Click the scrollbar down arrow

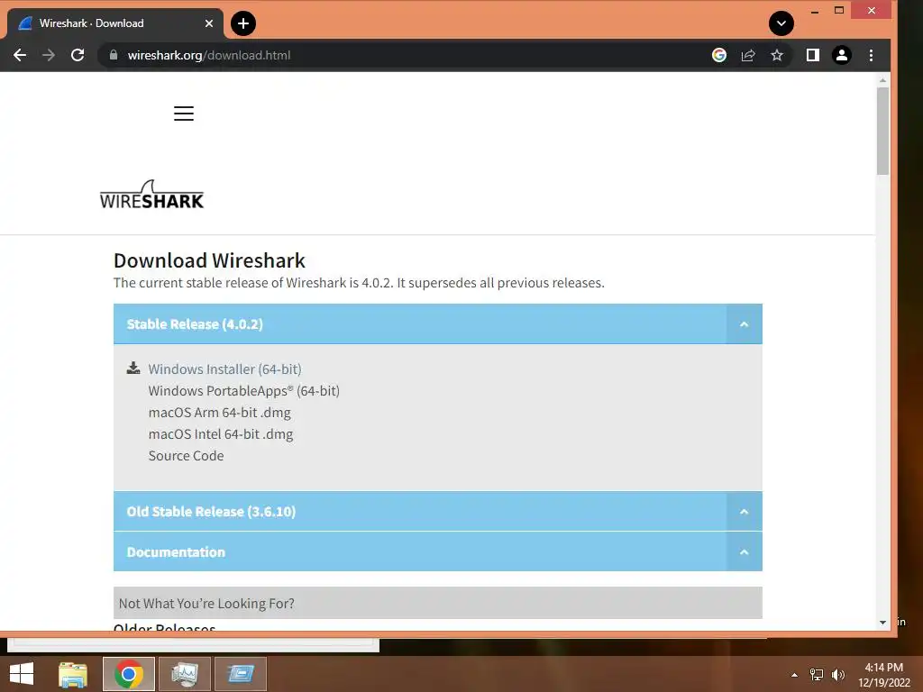click(x=882, y=622)
